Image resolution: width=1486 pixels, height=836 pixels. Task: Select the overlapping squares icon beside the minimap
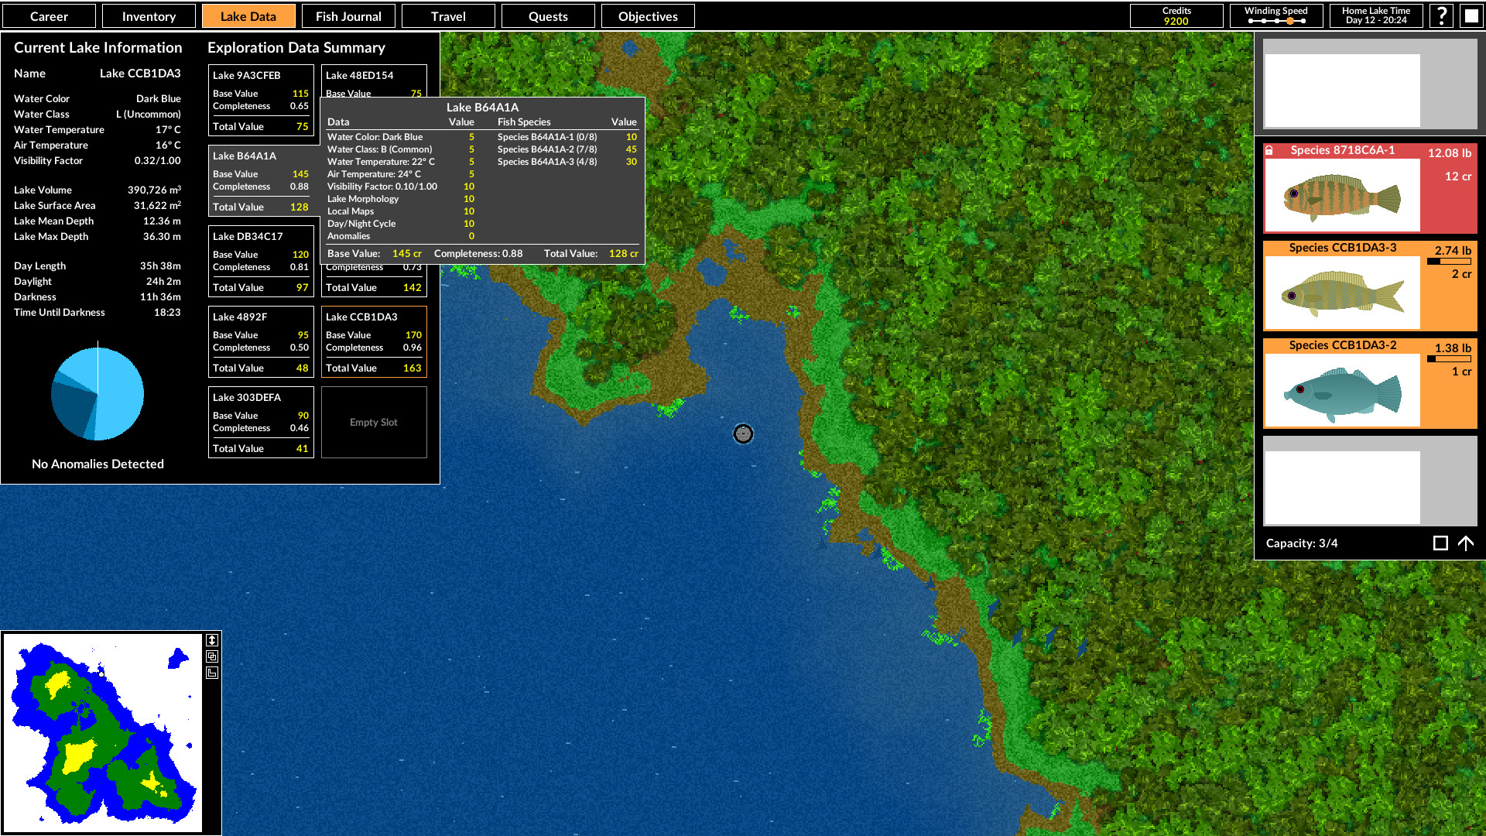[x=212, y=656]
